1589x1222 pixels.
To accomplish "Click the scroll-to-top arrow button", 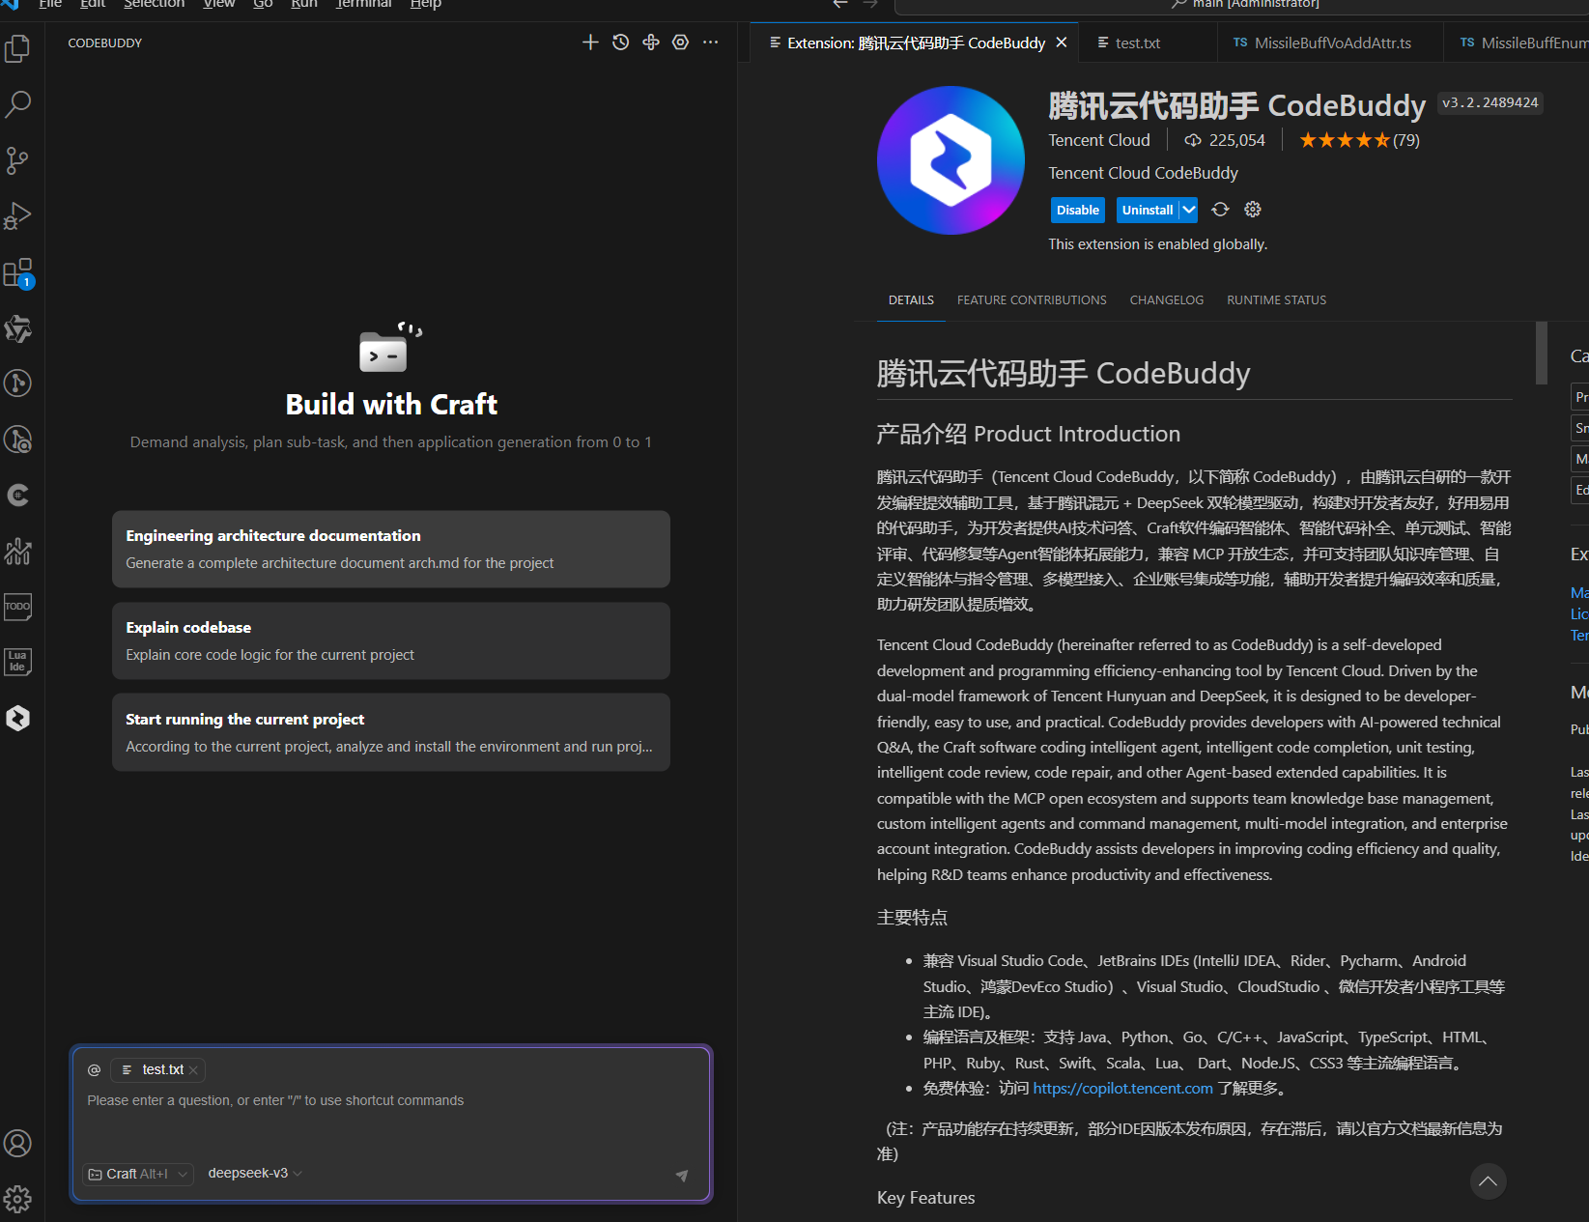I will pos(1489,1181).
